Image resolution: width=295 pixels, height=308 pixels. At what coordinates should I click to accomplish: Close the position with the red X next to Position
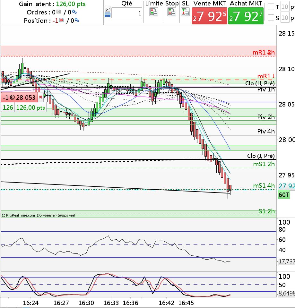pyautogui.click(x=62, y=20)
